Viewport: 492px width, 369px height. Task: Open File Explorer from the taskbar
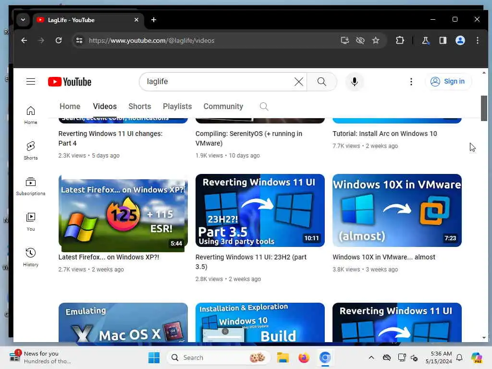point(283,357)
